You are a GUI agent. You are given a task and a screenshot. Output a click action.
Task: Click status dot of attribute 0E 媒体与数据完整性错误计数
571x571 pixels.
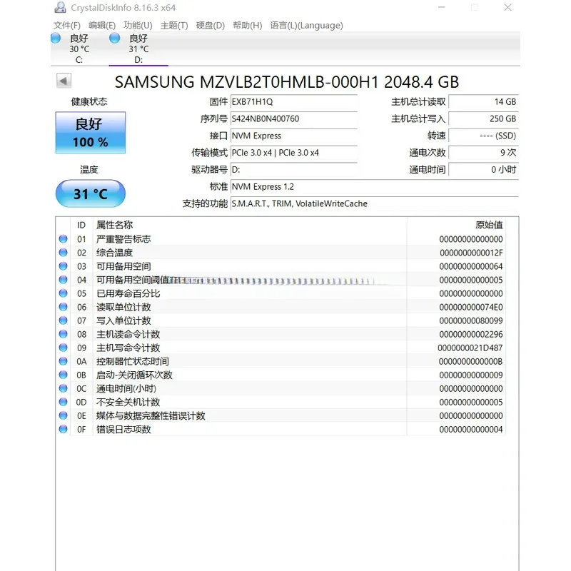pos(63,415)
